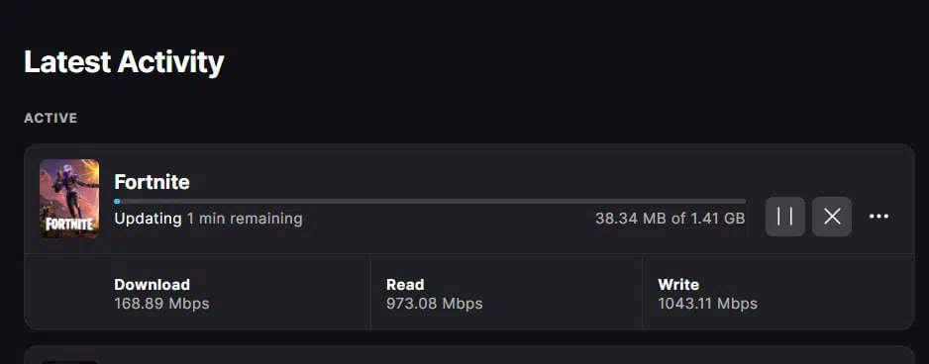Click the thumbnail of the next activity card

tap(69, 362)
